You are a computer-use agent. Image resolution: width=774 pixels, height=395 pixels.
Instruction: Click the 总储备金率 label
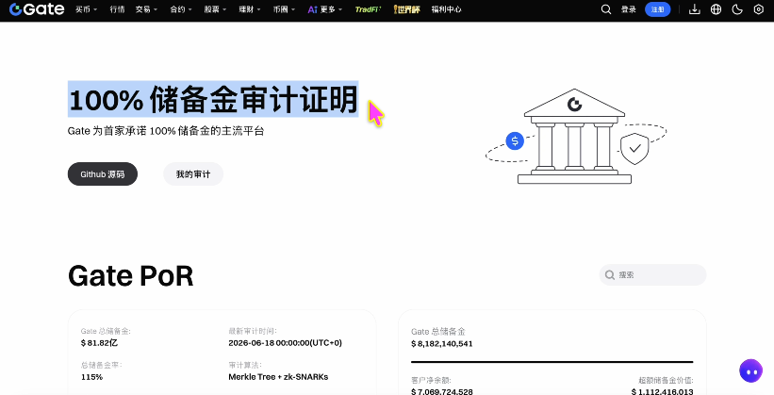tap(101, 366)
